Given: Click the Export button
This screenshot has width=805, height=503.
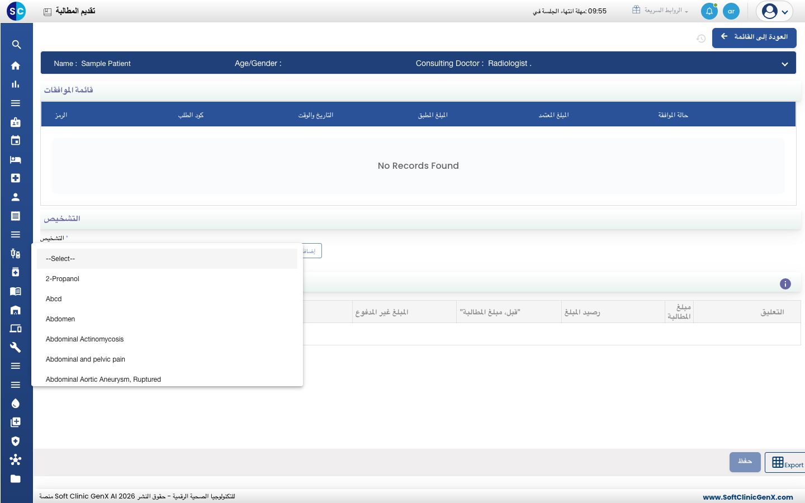Looking at the screenshot, I should coord(785,462).
